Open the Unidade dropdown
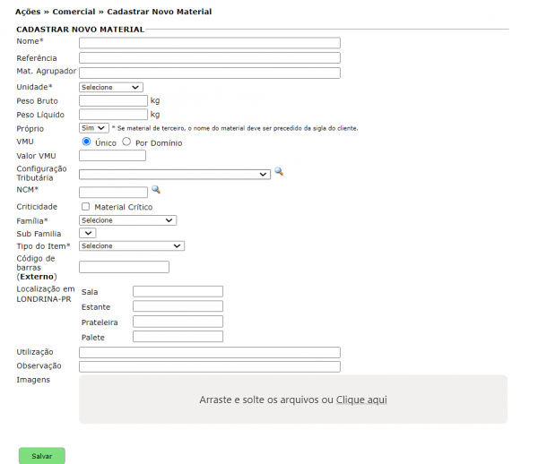 pos(110,87)
